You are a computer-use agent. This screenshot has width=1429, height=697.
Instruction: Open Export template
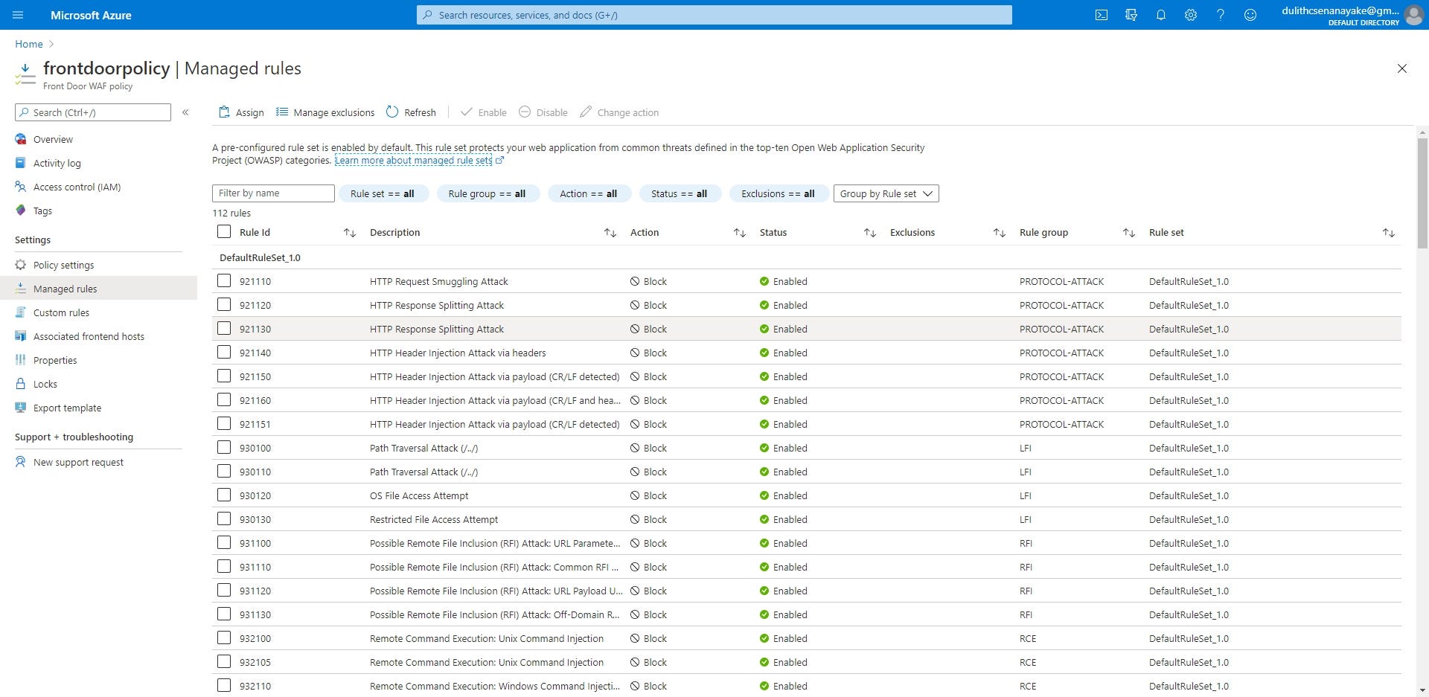point(67,408)
